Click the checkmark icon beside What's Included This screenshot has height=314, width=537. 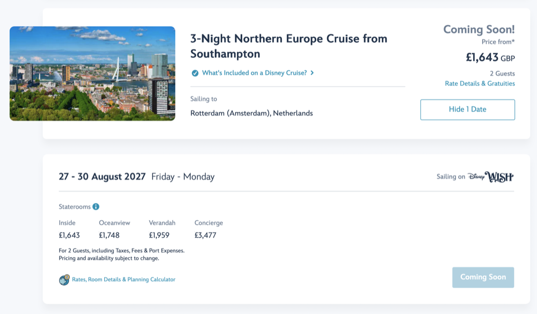pos(195,73)
